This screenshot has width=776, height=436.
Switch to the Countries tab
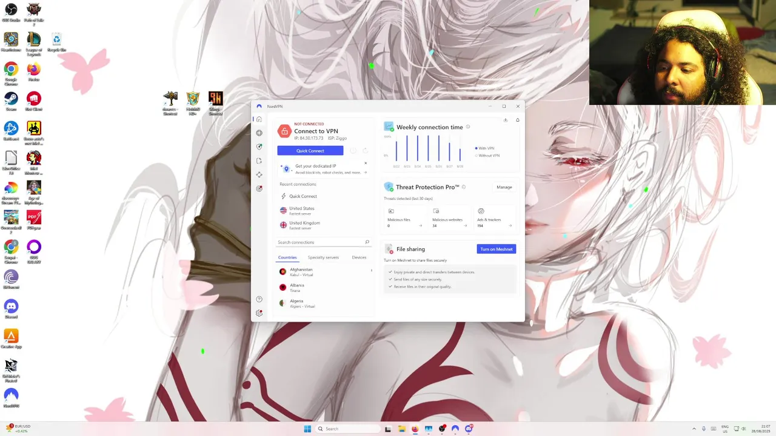pos(287,257)
